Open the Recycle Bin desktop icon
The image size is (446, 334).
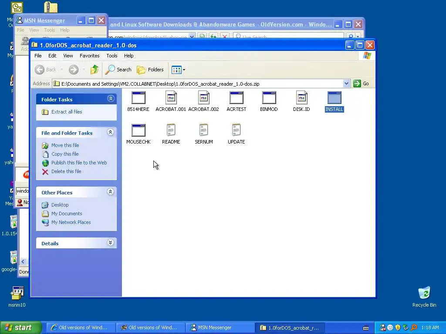(424, 297)
